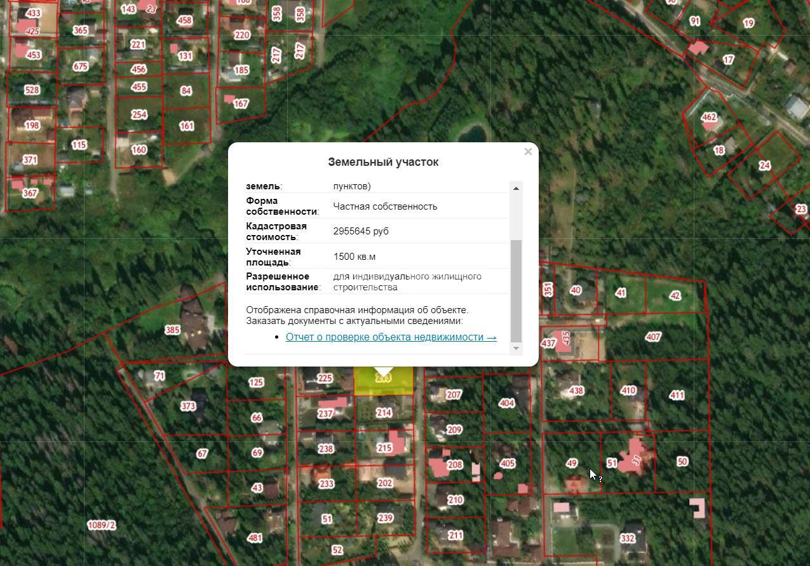Viewport: 810px width, 566px height.
Task: Click parcel number 407
Action: [653, 337]
